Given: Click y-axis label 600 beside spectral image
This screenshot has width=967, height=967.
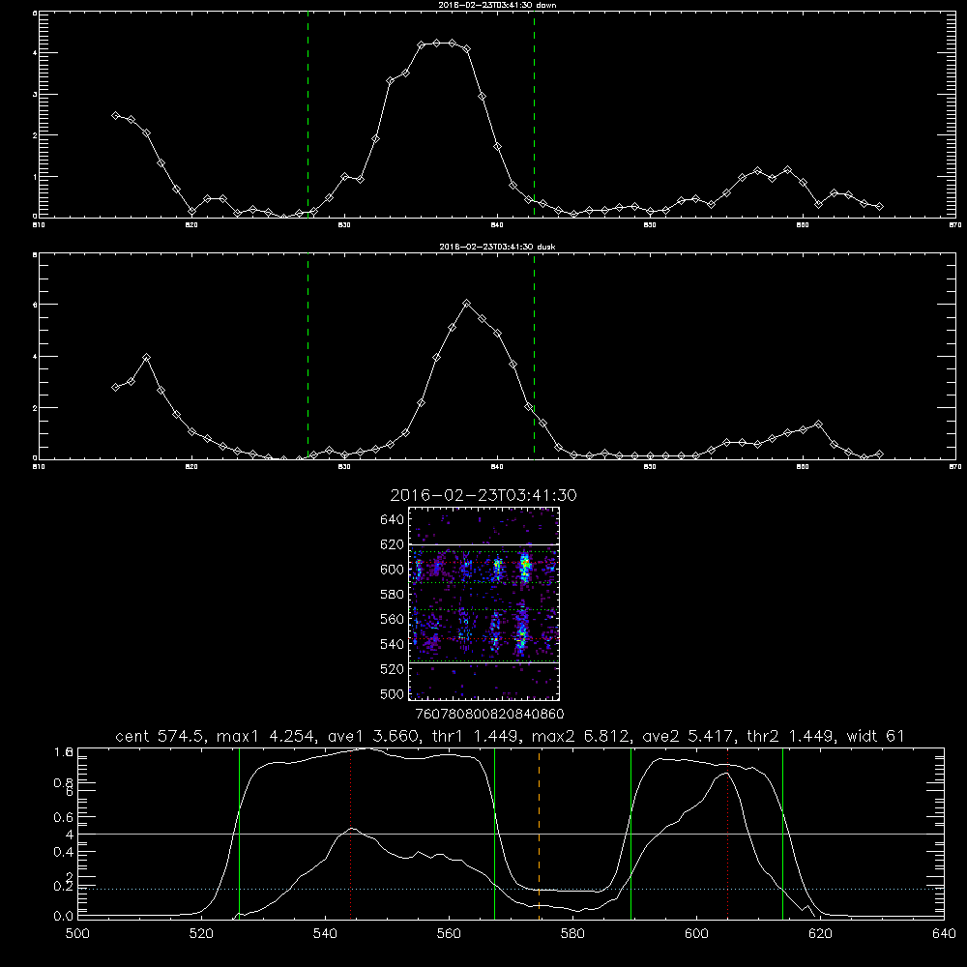Looking at the screenshot, I should [392, 570].
